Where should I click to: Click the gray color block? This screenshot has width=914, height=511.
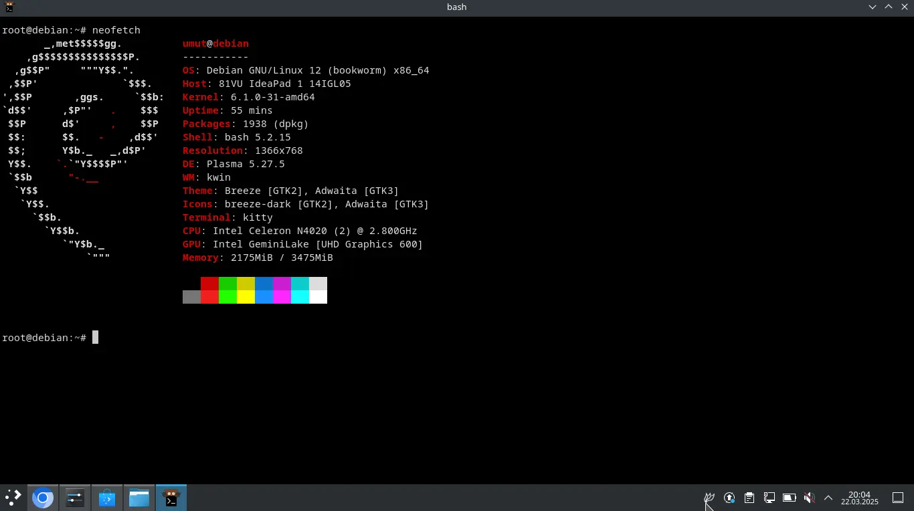coord(191,297)
